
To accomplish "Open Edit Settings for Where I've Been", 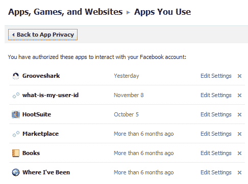I will click(x=216, y=172).
